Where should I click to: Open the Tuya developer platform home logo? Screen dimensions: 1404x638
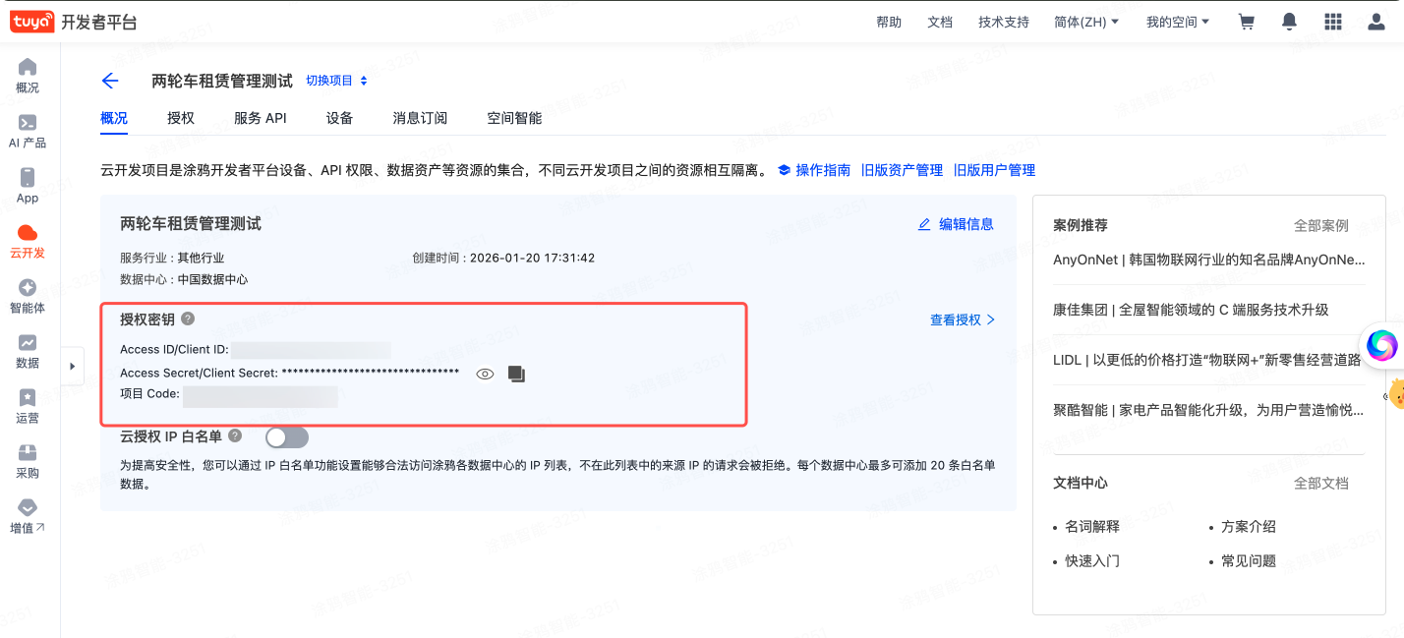(x=31, y=21)
